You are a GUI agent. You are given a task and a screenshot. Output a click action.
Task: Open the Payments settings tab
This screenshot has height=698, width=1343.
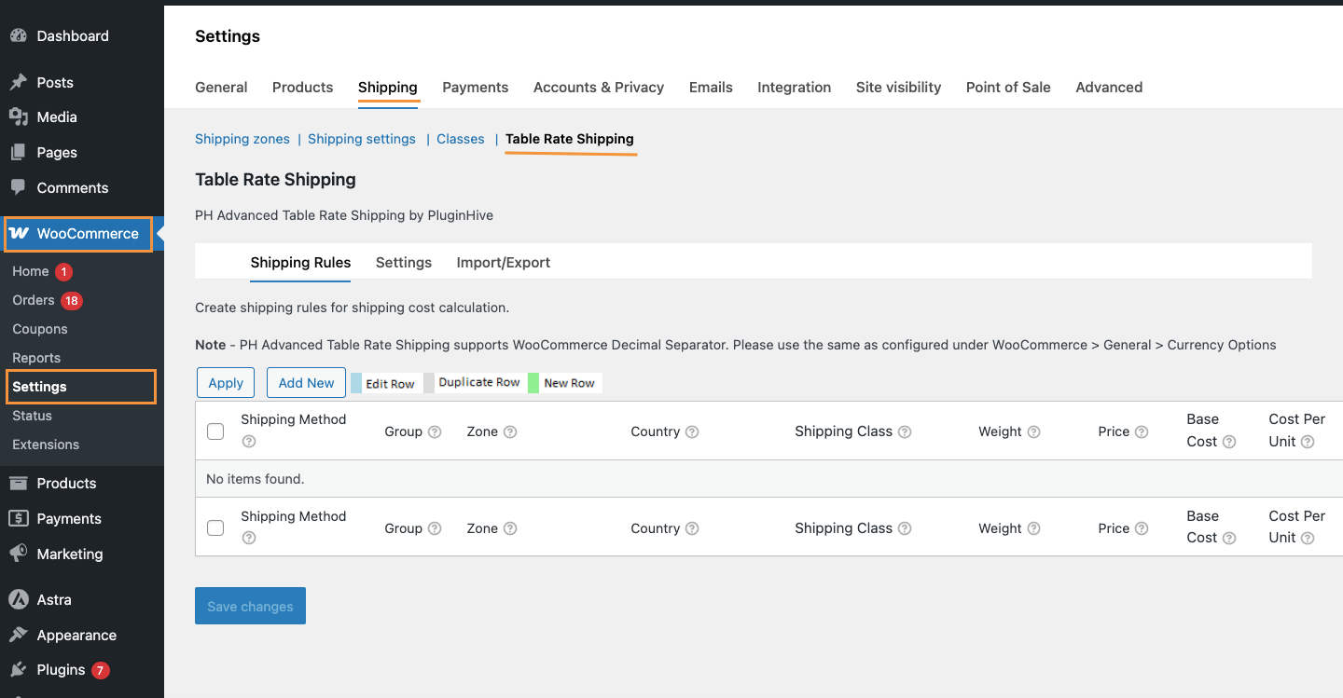[x=475, y=88]
